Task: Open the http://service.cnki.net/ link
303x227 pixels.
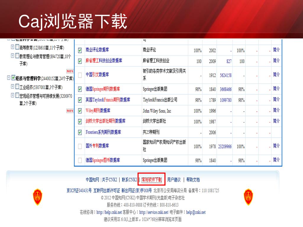Action: pyautogui.click(x=154, y=212)
